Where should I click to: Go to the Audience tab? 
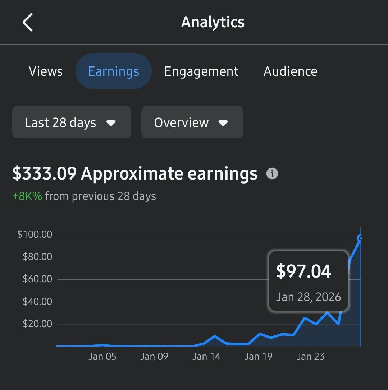(x=291, y=71)
